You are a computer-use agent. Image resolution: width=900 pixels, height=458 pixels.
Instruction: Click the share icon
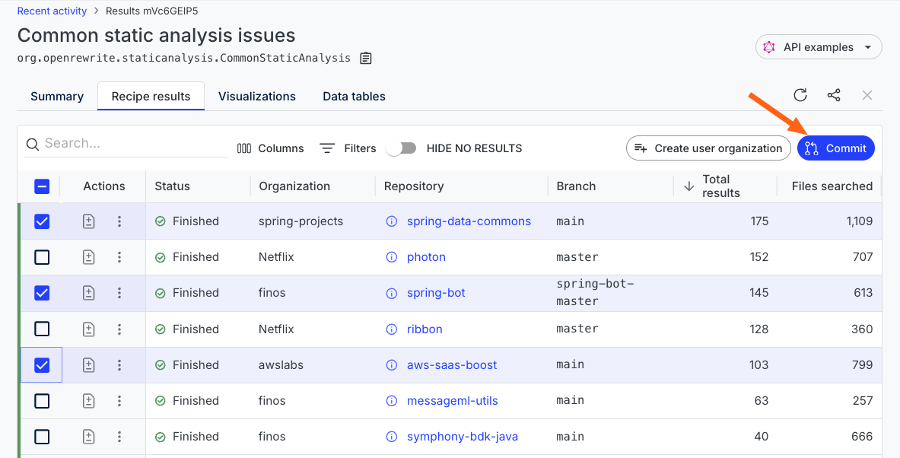click(x=834, y=95)
